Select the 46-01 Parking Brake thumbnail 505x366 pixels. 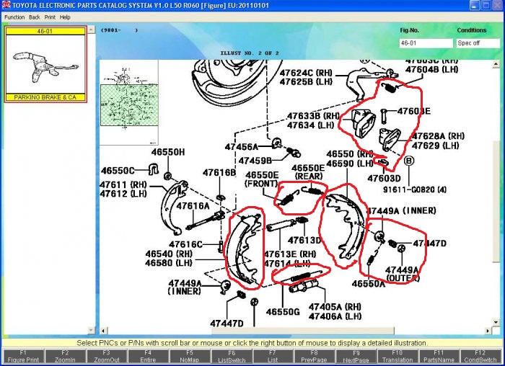pyautogui.click(x=45, y=65)
